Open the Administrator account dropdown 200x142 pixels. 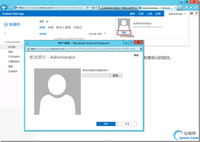point(177,14)
